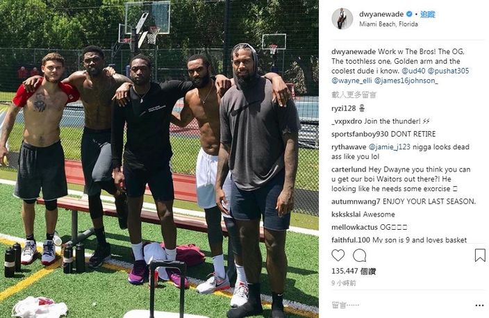This screenshot has width=489, height=318.
Task: View the 135,447 likes count list
Action: [354, 271]
